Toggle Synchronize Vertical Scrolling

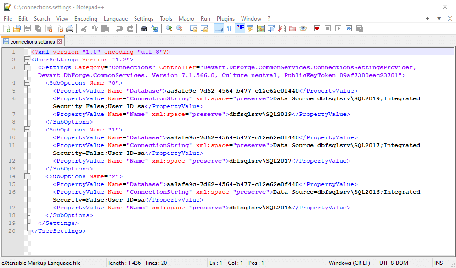tap(194, 28)
